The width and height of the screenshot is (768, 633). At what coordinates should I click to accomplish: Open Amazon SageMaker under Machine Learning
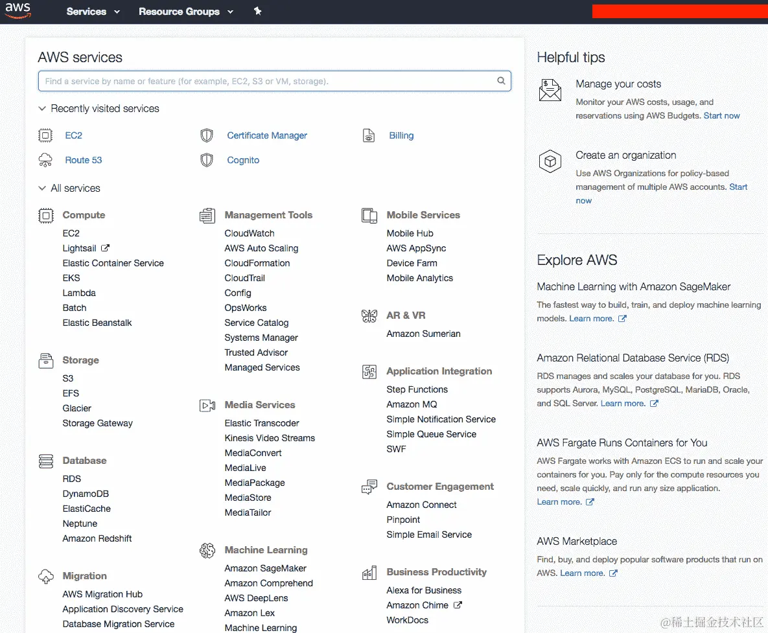pos(266,568)
